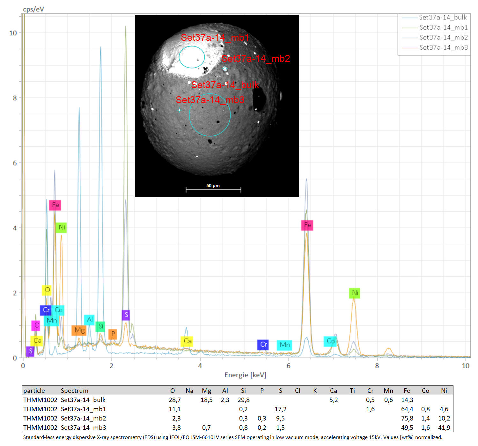Select the O value 11,1 in mb1 row
This screenshot has height=446, width=478.
click(175, 409)
